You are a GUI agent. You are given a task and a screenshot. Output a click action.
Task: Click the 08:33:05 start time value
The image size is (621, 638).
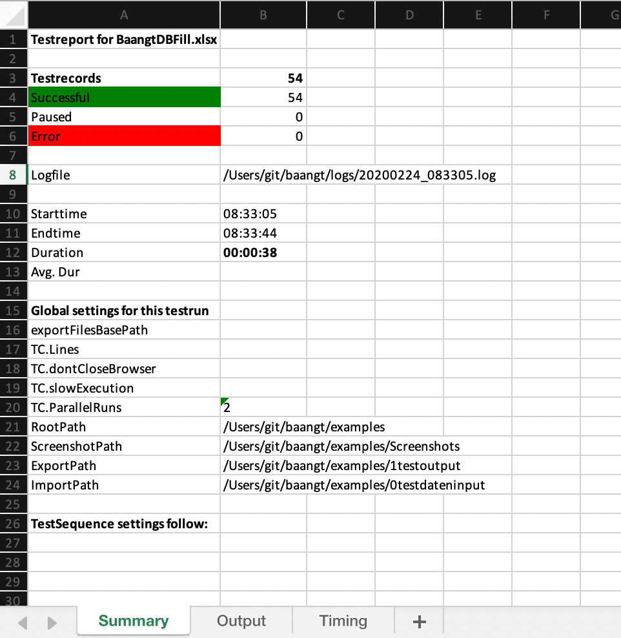point(263,214)
